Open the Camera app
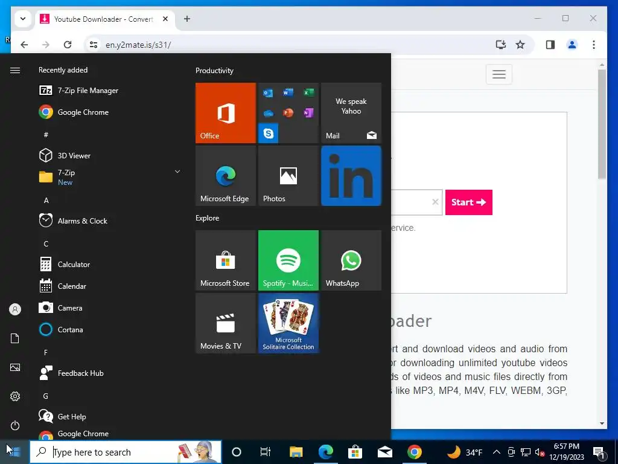 110,308
